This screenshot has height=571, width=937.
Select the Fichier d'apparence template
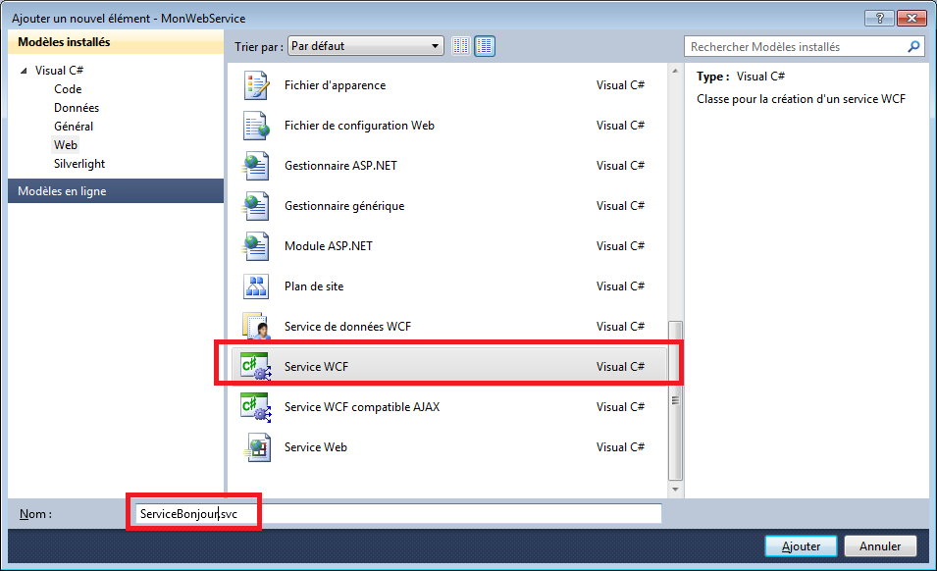pyautogui.click(x=335, y=85)
